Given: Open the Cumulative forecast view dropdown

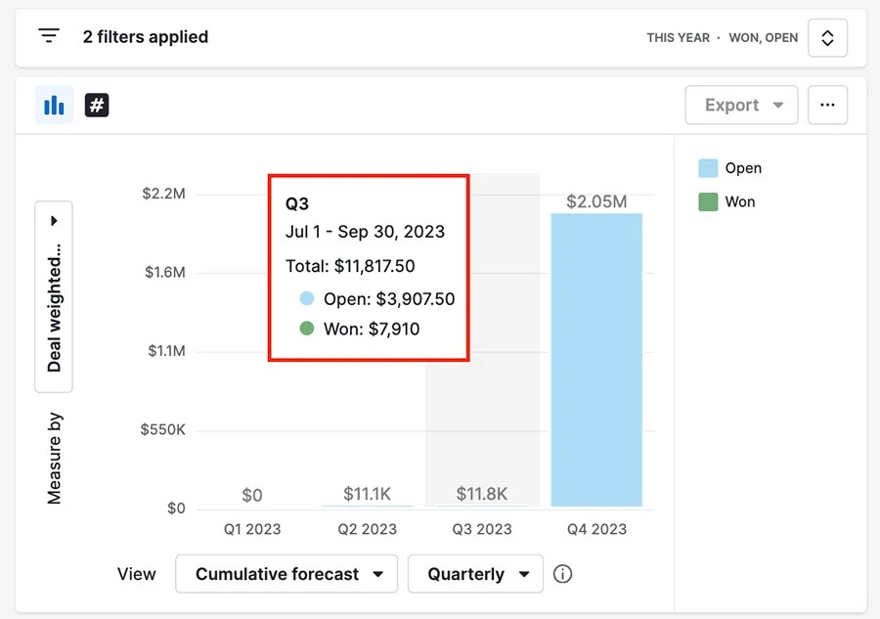Looking at the screenshot, I should pyautogui.click(x=286, y=574).
